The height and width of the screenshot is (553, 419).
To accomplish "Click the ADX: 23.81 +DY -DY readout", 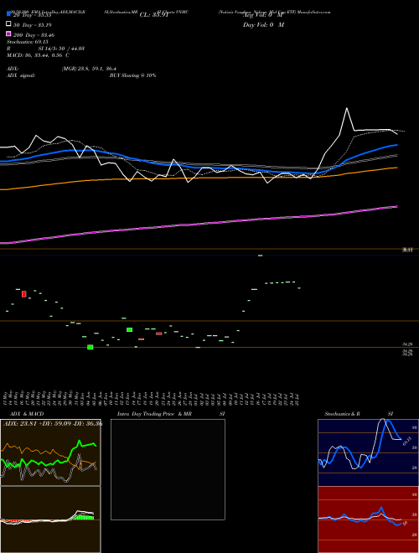I will click(x=53, y=423).
